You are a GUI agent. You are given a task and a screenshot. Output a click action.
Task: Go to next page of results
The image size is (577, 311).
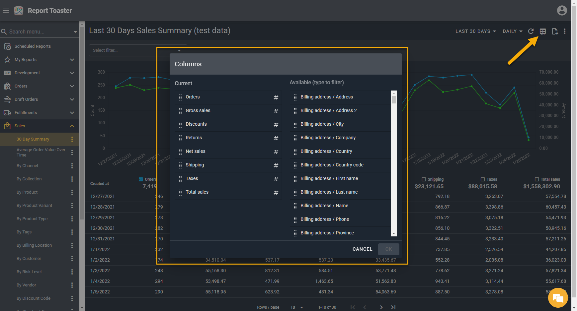point(381,307)
